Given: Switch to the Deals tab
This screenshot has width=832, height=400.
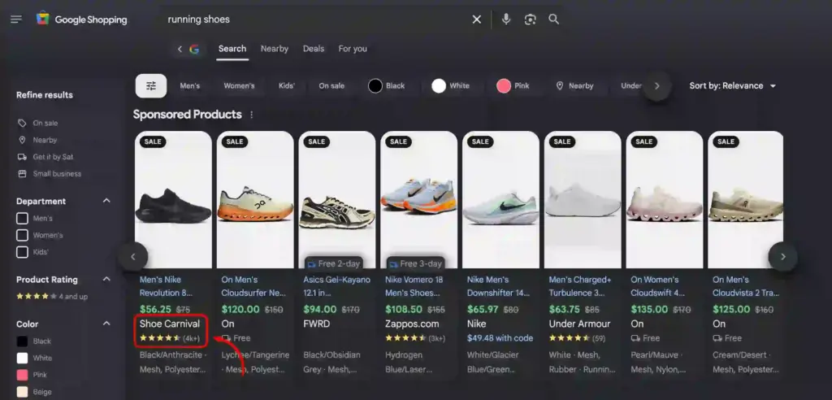Looking at the screenshot, I should (314, 49).
